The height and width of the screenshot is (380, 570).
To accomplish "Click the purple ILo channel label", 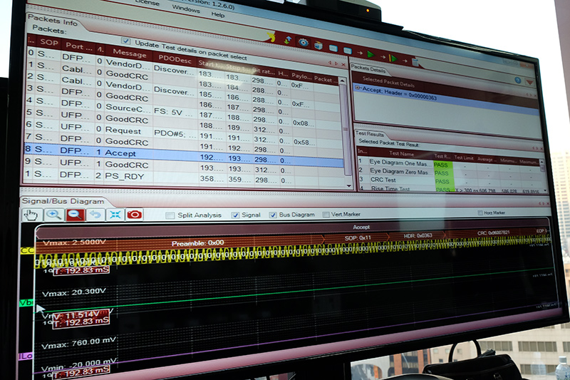I will point(26,356).
